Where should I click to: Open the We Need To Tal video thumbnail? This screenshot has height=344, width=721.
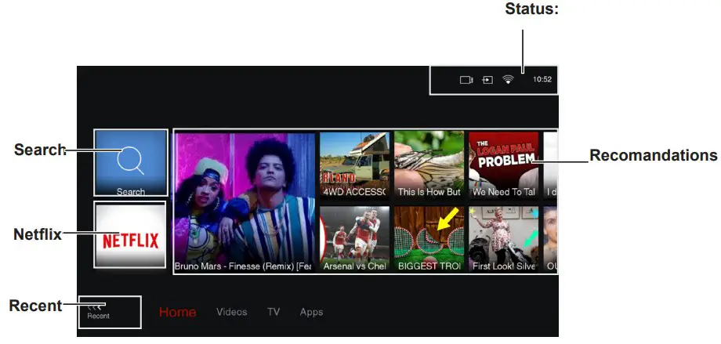click(503, 165)
